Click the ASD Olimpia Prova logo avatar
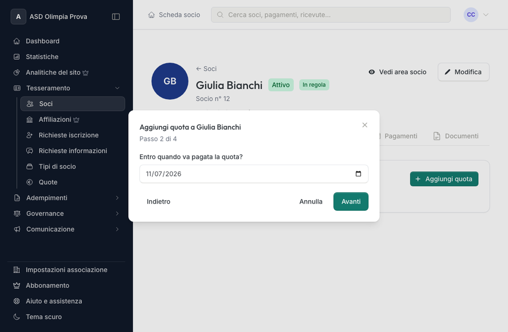Viewport: 508px width, 332px height. click(18, 16)
